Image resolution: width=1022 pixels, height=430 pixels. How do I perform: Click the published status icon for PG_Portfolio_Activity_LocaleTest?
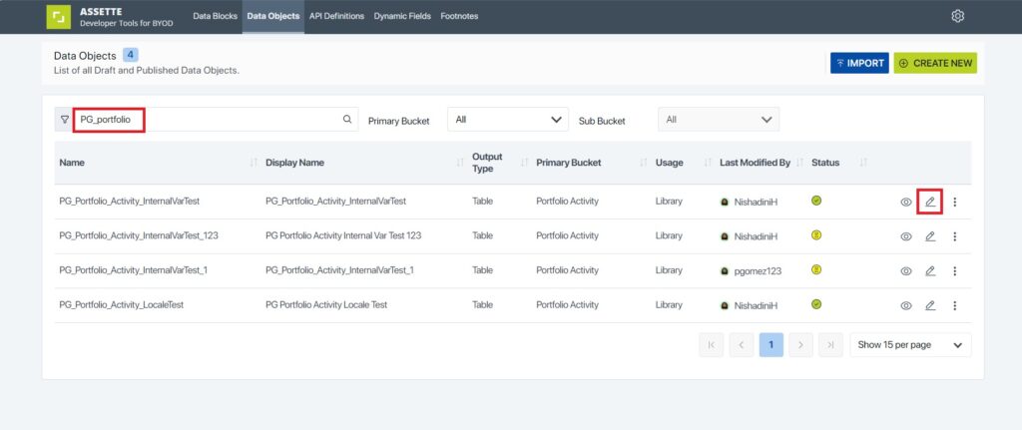[816, 303]
